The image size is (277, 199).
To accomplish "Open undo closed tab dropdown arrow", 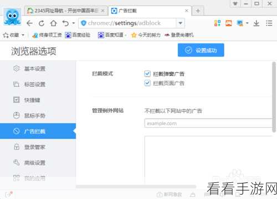I will pyautogui.click(x=74, y=23).
